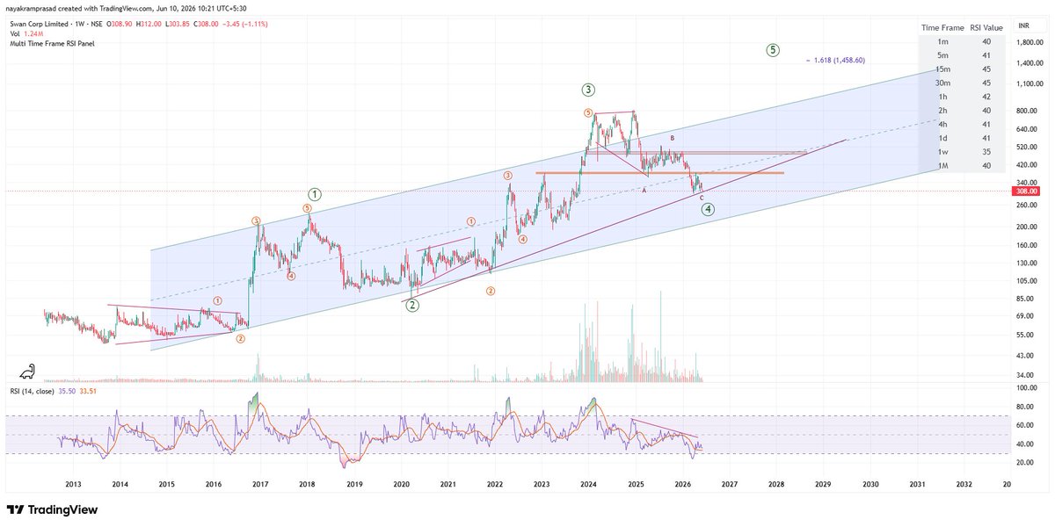Viewport: 1055px width, 527px height.
Task: Click the RSI (14, close) indicator legend
Action: coord(32,390)
